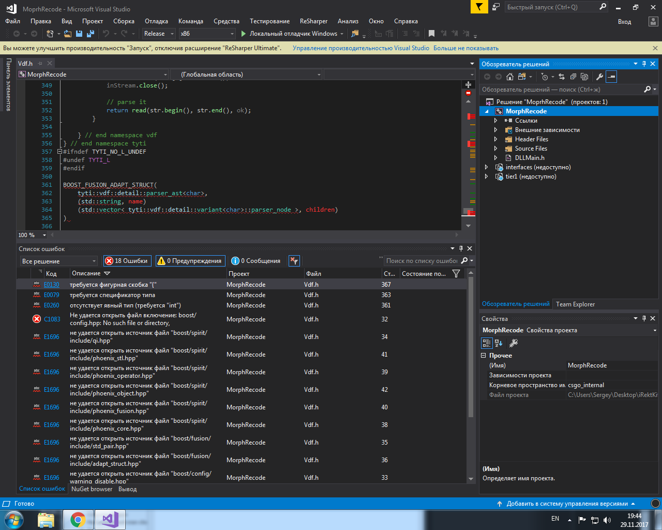Open zoom level 100 % dropdown
662x530 pixels.
(44, 235)
